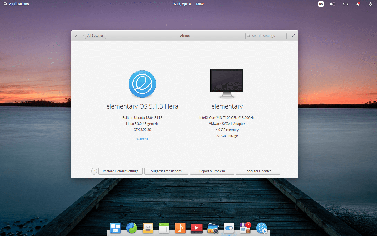Click 'VMware SVGA II Adapter' text

(227, 124)
